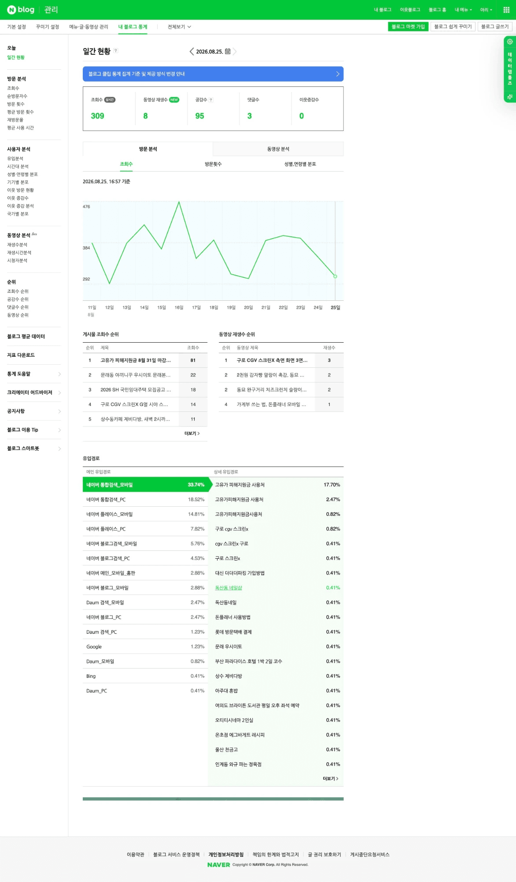Go to 블로그 홈 in header
This screenshot has width=516, height=882.
click(437, 10)
